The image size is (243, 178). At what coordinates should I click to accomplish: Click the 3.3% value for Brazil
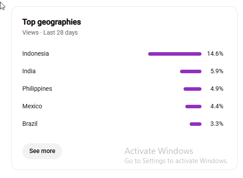(x=217, y=124)
